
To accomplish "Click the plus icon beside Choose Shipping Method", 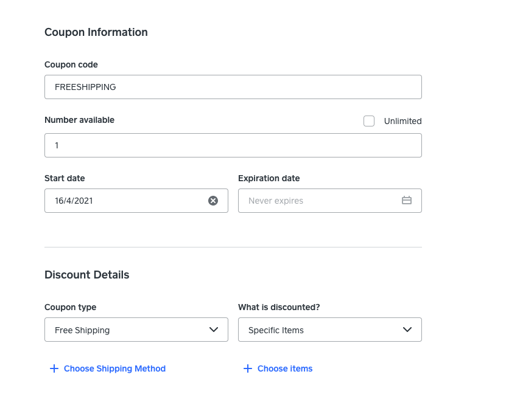I will pyautogui.click(x=54, y=368).
